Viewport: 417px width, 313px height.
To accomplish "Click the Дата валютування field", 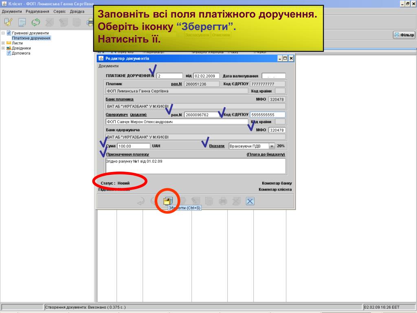I will click(x=274, y=76).
